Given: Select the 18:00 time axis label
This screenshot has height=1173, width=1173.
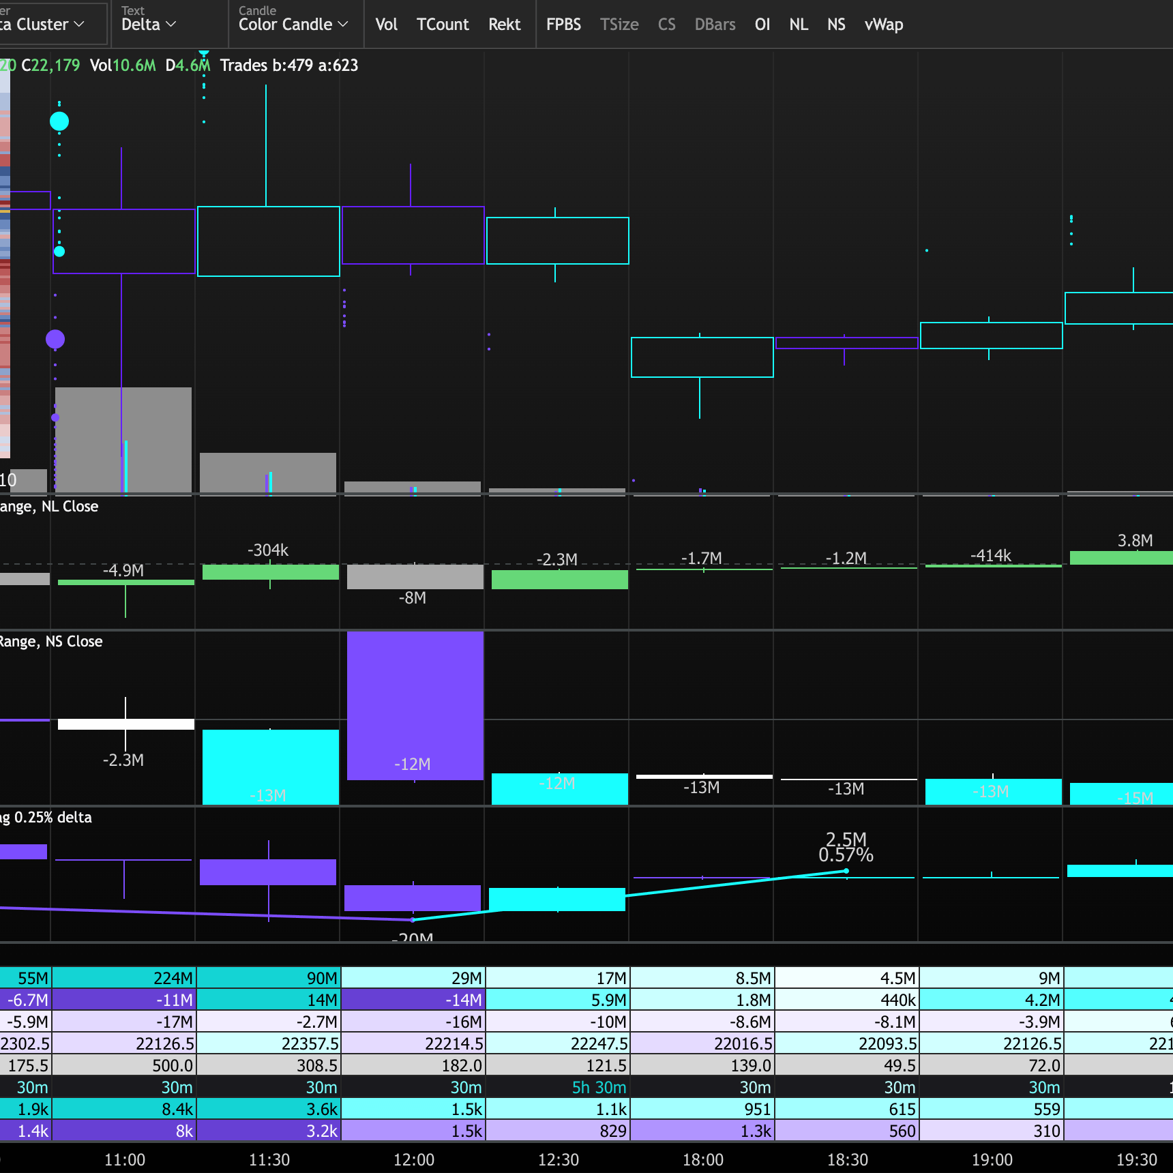Looking at the screenshot, I should point(703,1159).
